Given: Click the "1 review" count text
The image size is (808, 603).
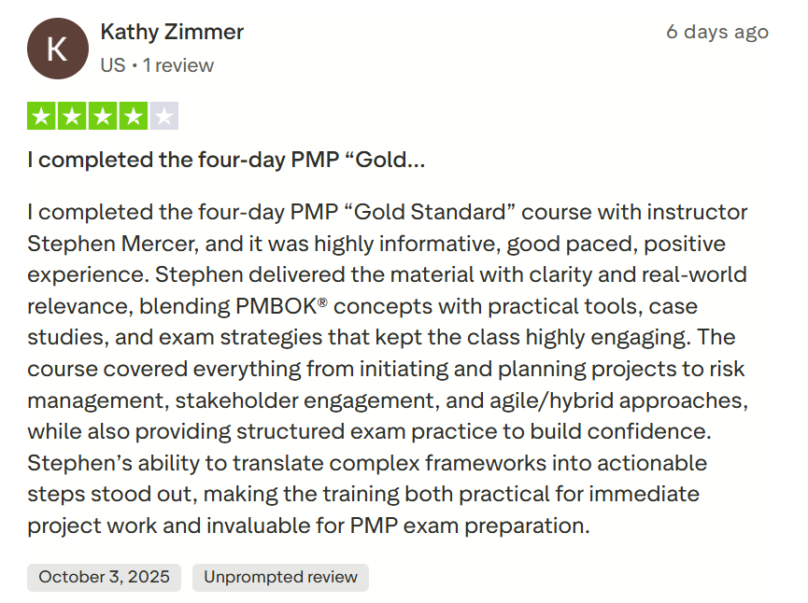Looking at the screenshot, I should point(178,65).
